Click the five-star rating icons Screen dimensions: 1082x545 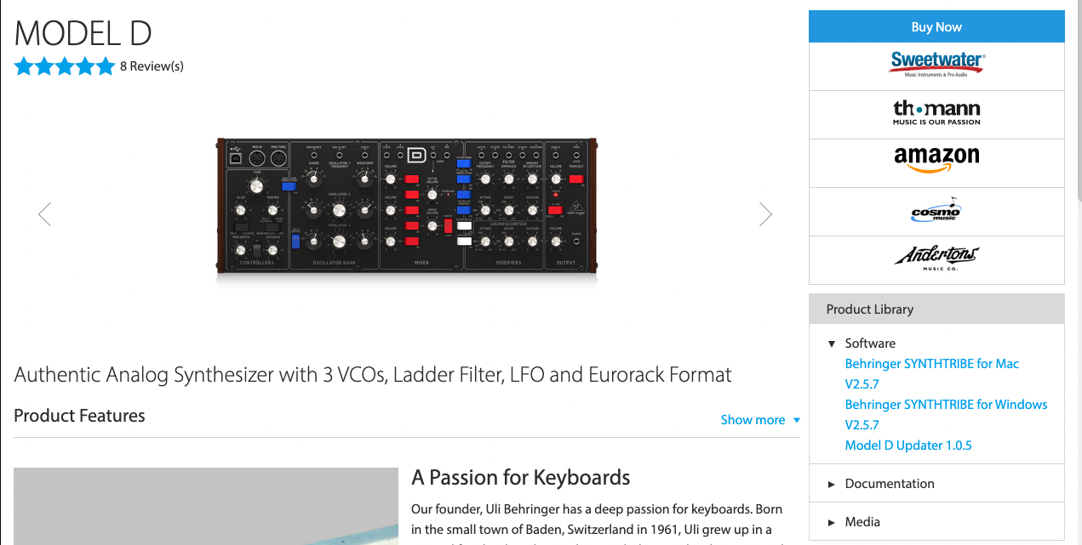(x=64, y=66)
